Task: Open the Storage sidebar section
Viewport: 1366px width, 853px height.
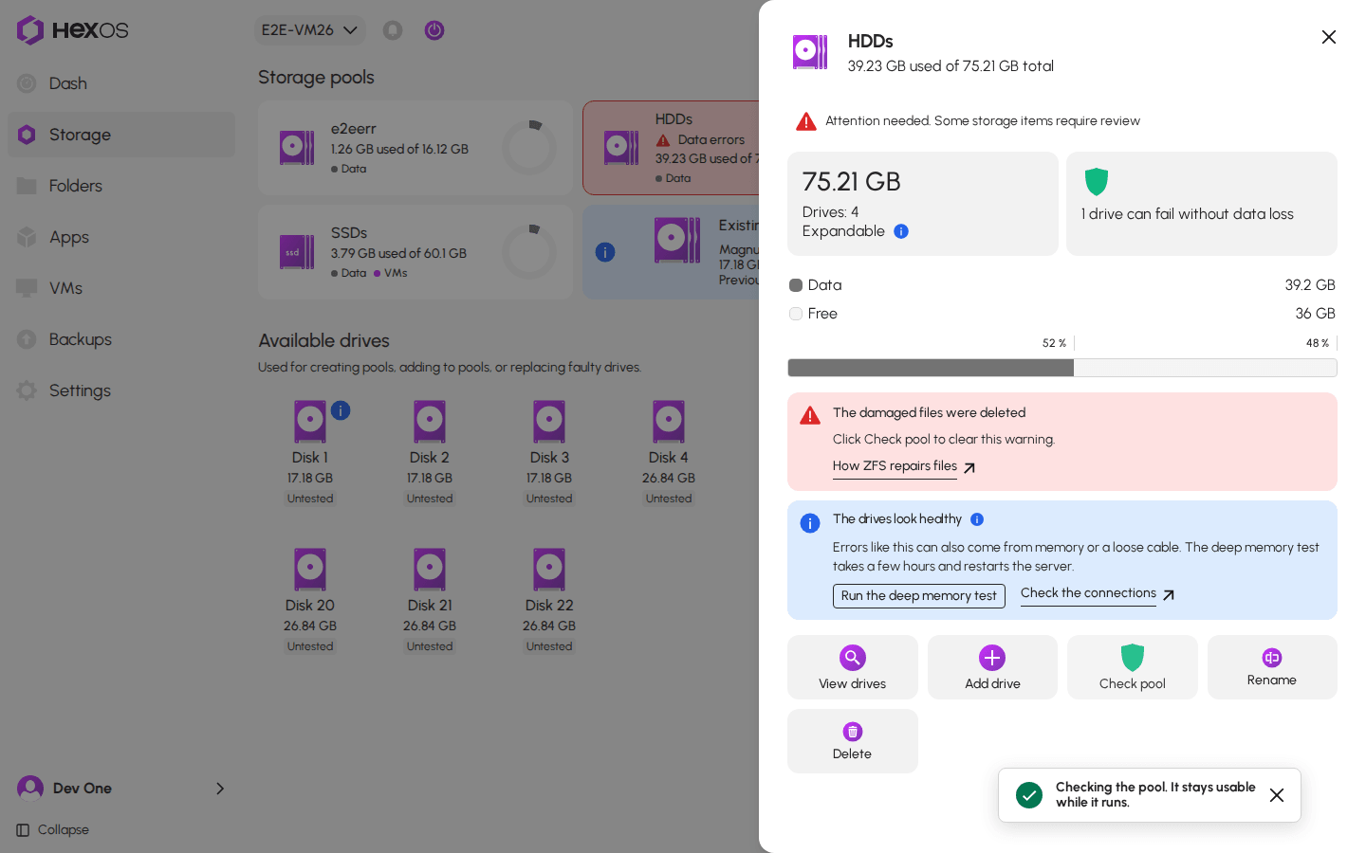Action: pyautogui.click(x=121, y=135)
